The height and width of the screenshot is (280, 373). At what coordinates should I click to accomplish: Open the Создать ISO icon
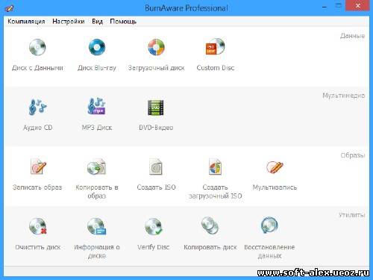pyautogui.click(x=156, y=167)
